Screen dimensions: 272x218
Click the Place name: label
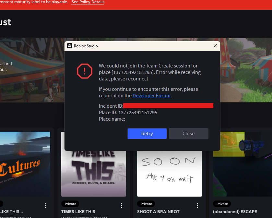point(112,119)
